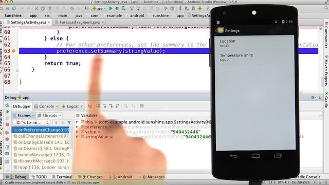Open the 9: Changes tool window
Screen dimensions: 329x185
click(x=90, y=177)
